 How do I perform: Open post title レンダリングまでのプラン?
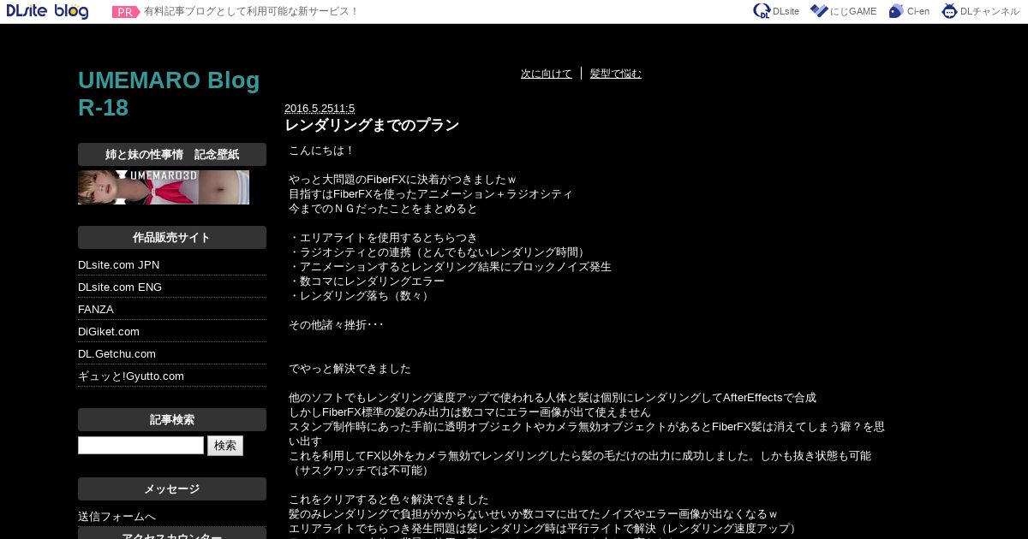[x=372, y=126]
